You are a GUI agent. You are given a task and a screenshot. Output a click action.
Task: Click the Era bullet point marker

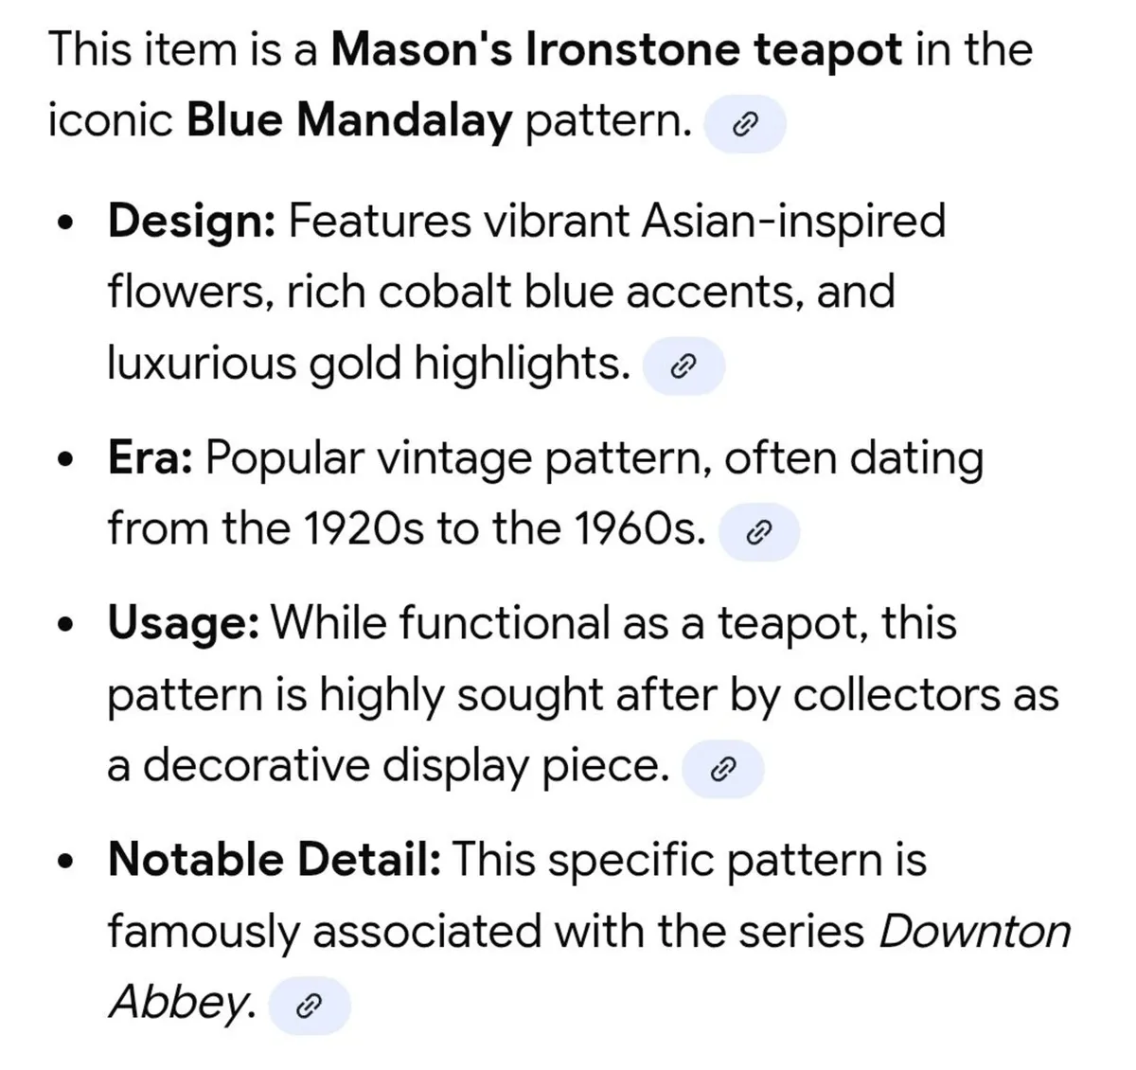point(64,457)
